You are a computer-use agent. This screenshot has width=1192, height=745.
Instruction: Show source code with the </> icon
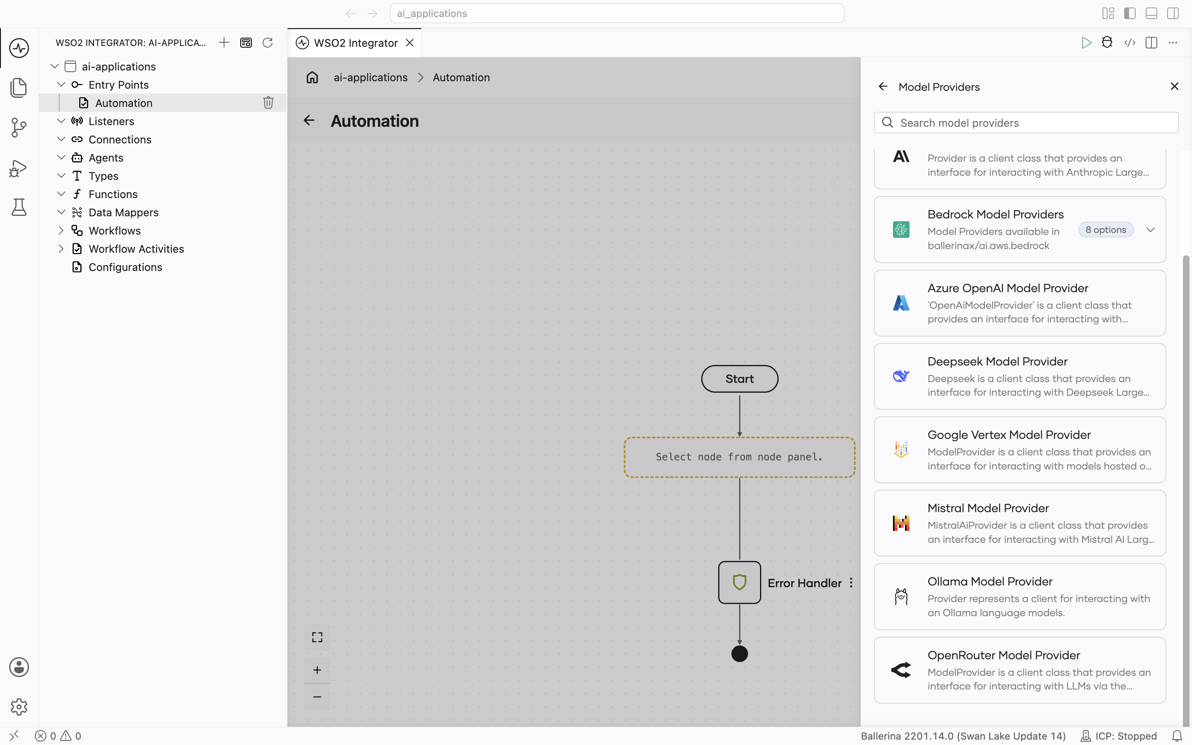coord(1130,42)
